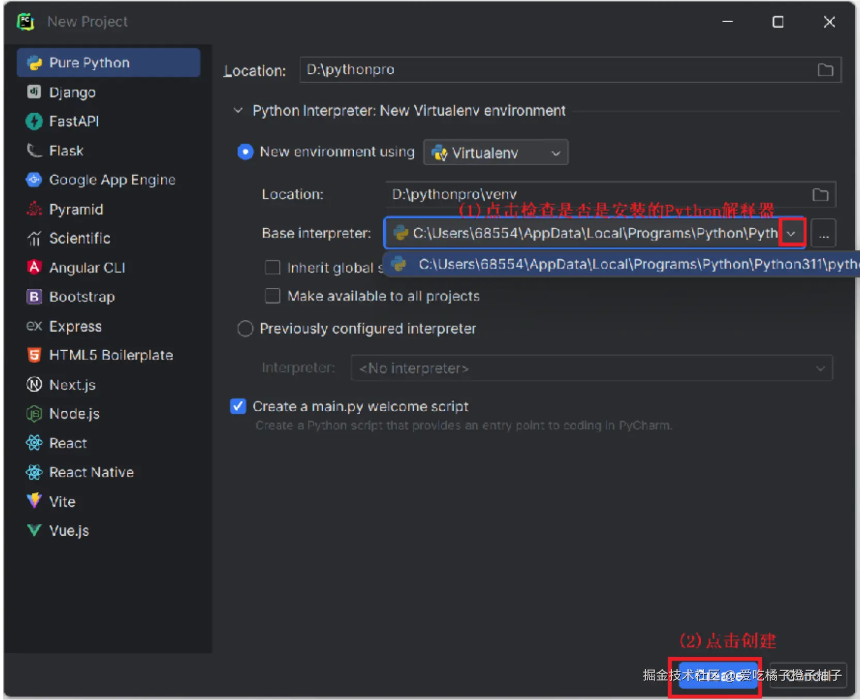Uncheck Create a main.py welcome script
Screen dimensions: 860x700
[238, 406]
